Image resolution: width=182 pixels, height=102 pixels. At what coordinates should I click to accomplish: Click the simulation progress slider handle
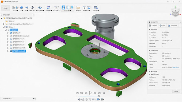click(99, 96)
